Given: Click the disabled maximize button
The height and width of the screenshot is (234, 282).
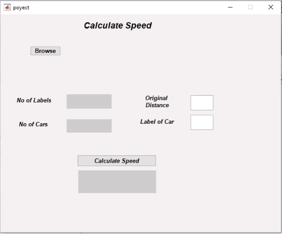Looking at the screenshot, I should (x=250, y=7).
